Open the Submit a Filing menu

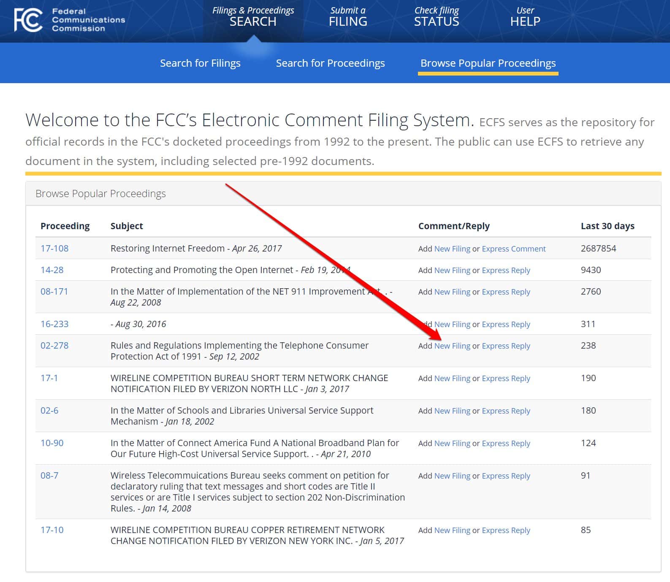tap(348, 17)
